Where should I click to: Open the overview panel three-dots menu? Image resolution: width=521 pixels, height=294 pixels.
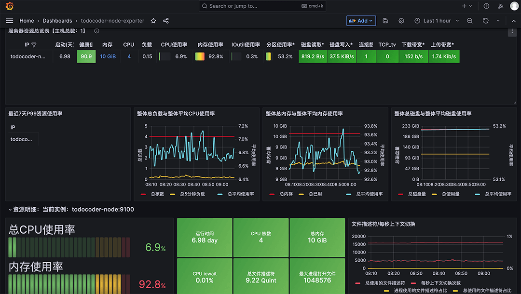[x=512, y=31]
